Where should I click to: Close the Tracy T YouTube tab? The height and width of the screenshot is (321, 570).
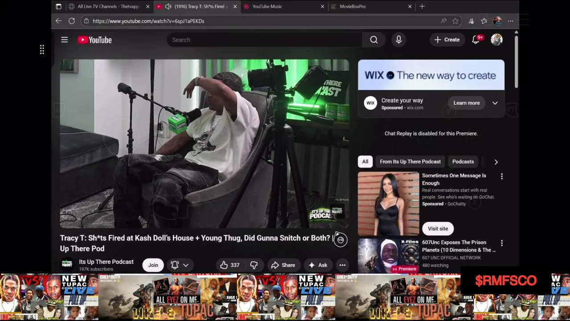click(x=235, y=6)
